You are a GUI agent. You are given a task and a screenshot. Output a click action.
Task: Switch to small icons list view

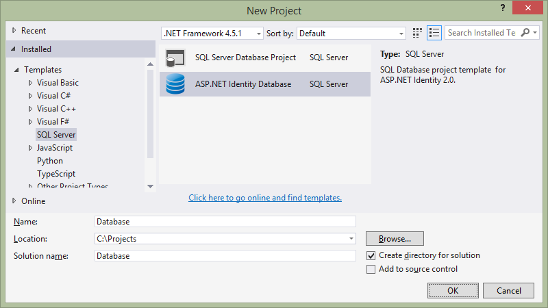click(x=434, y=33)
